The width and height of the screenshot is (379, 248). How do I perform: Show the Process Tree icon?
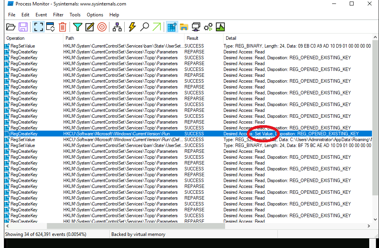(117, 27)
